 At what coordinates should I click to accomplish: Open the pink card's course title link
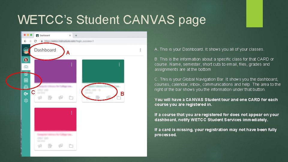(x=55, y=134)
